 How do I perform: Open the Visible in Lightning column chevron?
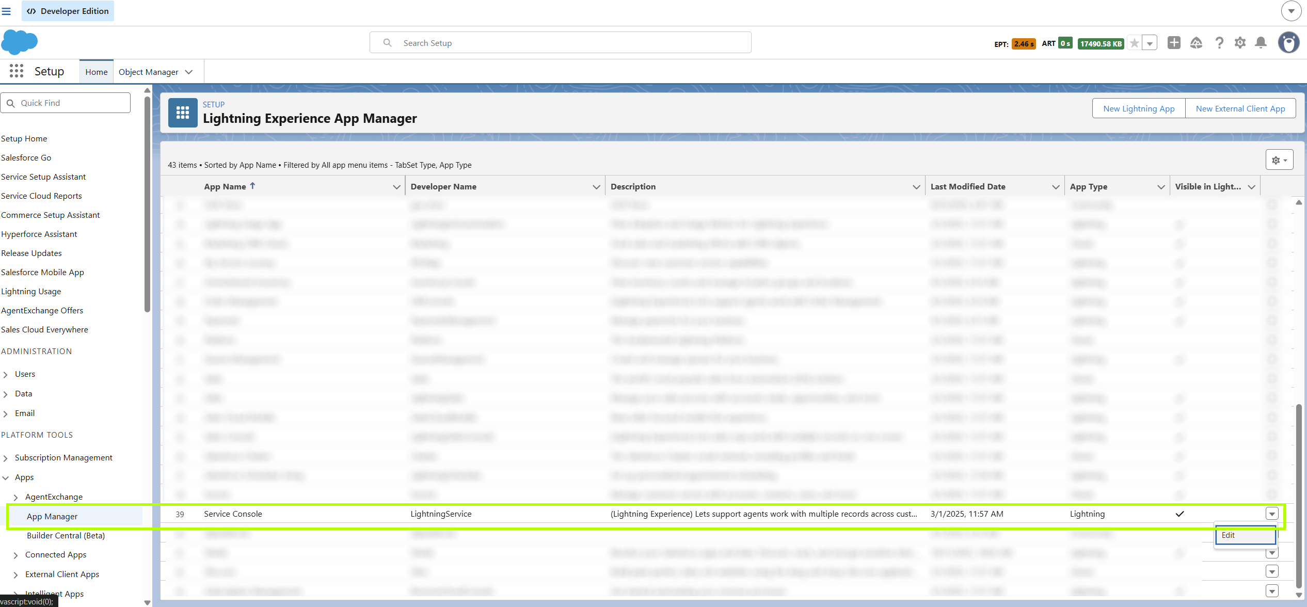1251,187
